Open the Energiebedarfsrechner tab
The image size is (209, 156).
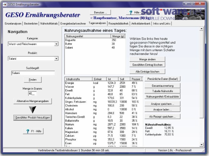click(73, 24)
